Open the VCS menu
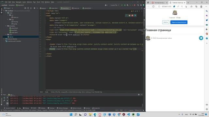The width and height of the screenshot is (209, 117). point(42,2)
